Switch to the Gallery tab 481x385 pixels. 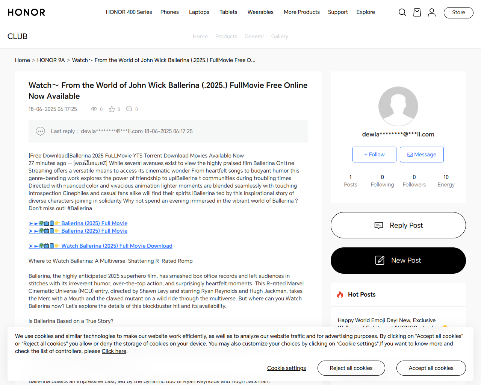tap(280, 36)
